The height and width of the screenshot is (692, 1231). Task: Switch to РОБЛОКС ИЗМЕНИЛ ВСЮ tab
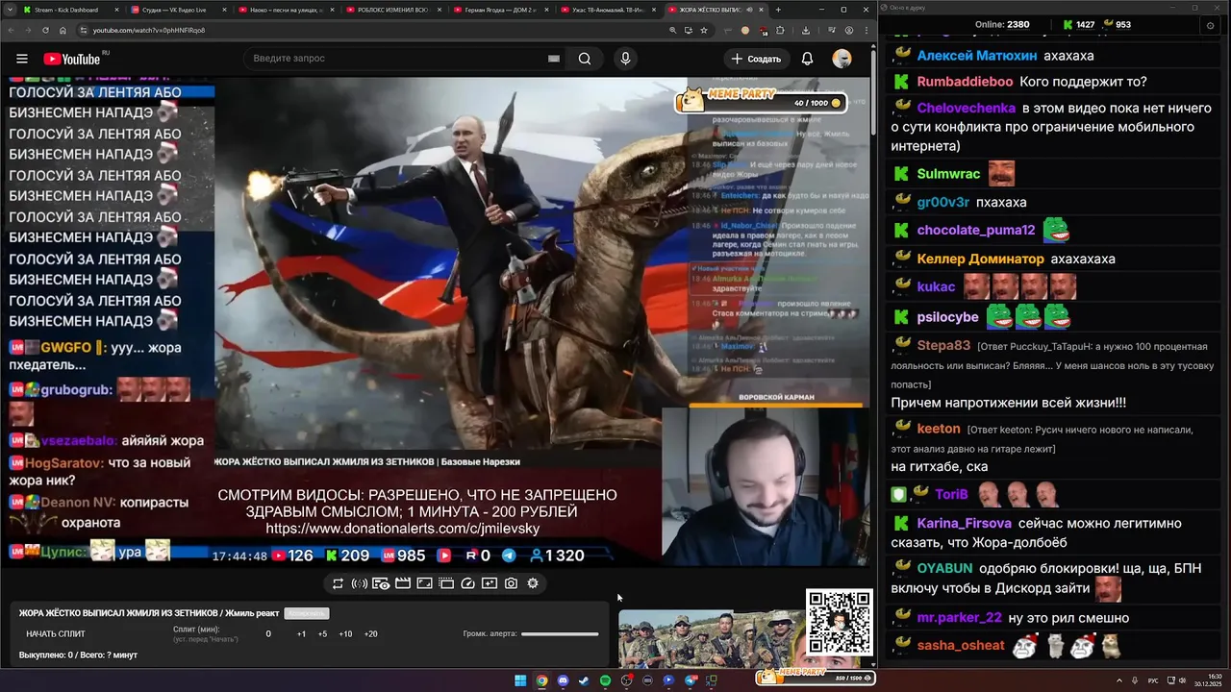coord(394,10)
